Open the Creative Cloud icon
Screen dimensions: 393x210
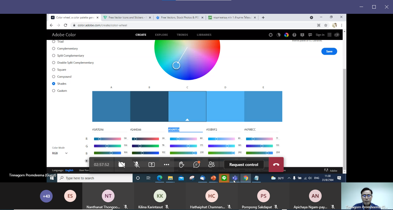pos(337,35)
